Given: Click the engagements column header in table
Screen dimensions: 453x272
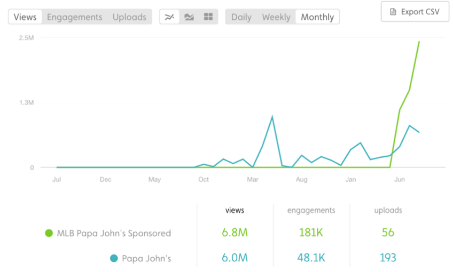Looking at the screenshot, I should [x=311, y=211].
